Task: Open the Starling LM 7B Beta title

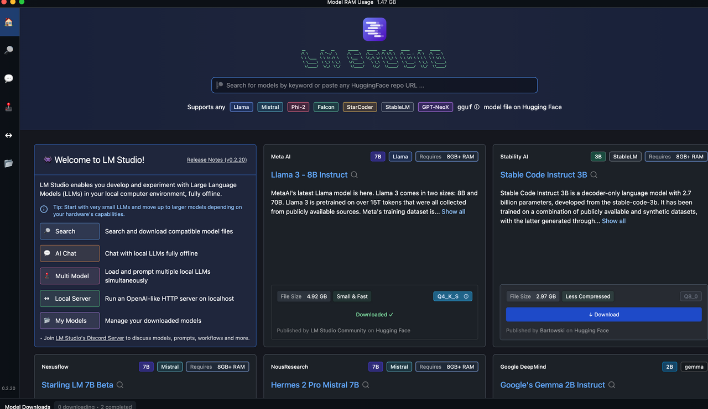Action: (77, 385)
